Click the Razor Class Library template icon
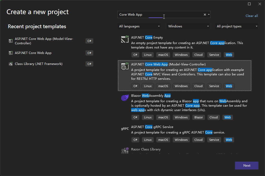Screen dimensions: 265x176 [x=125, y=151]
